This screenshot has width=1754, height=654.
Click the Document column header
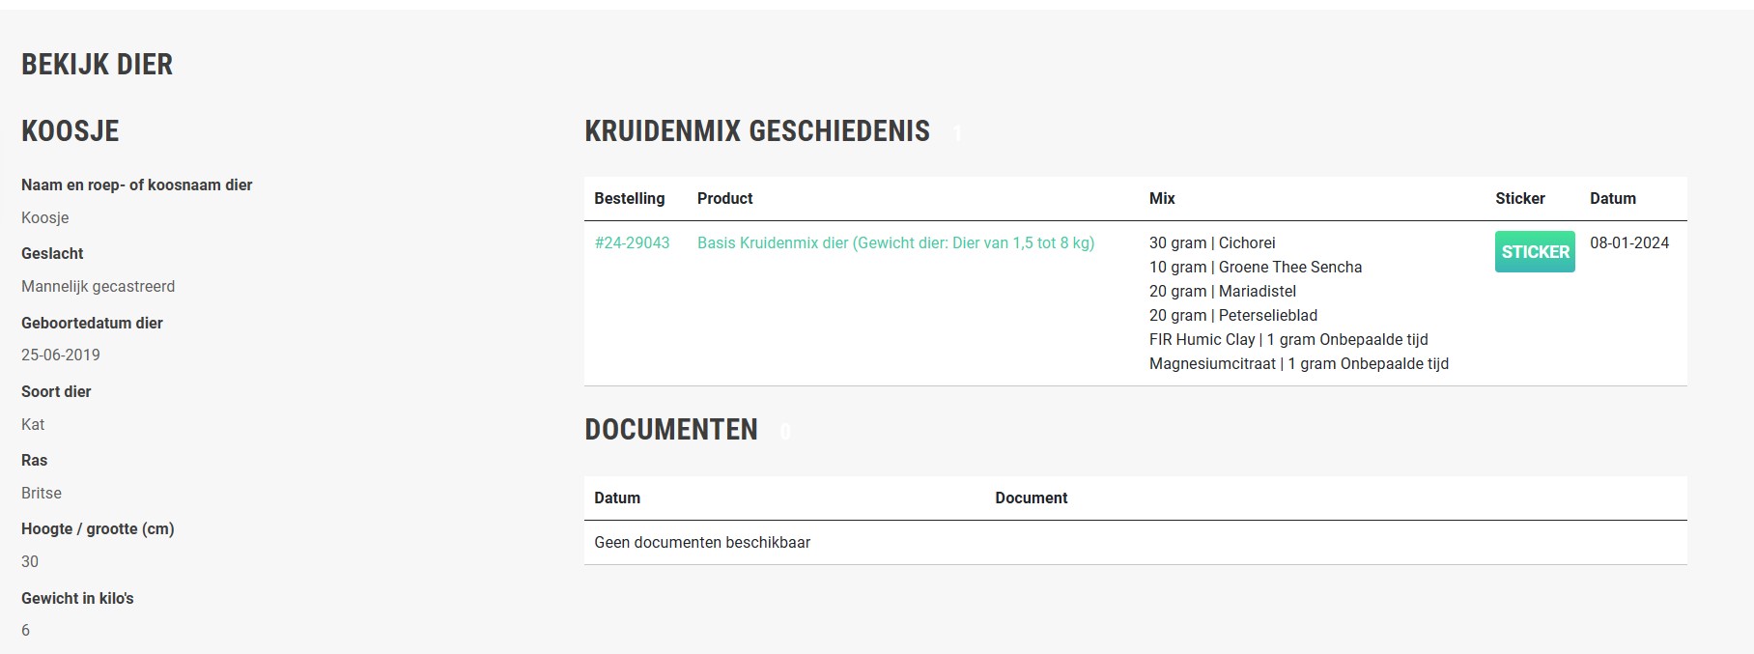pyautogui.click(x=1031, y=498)
